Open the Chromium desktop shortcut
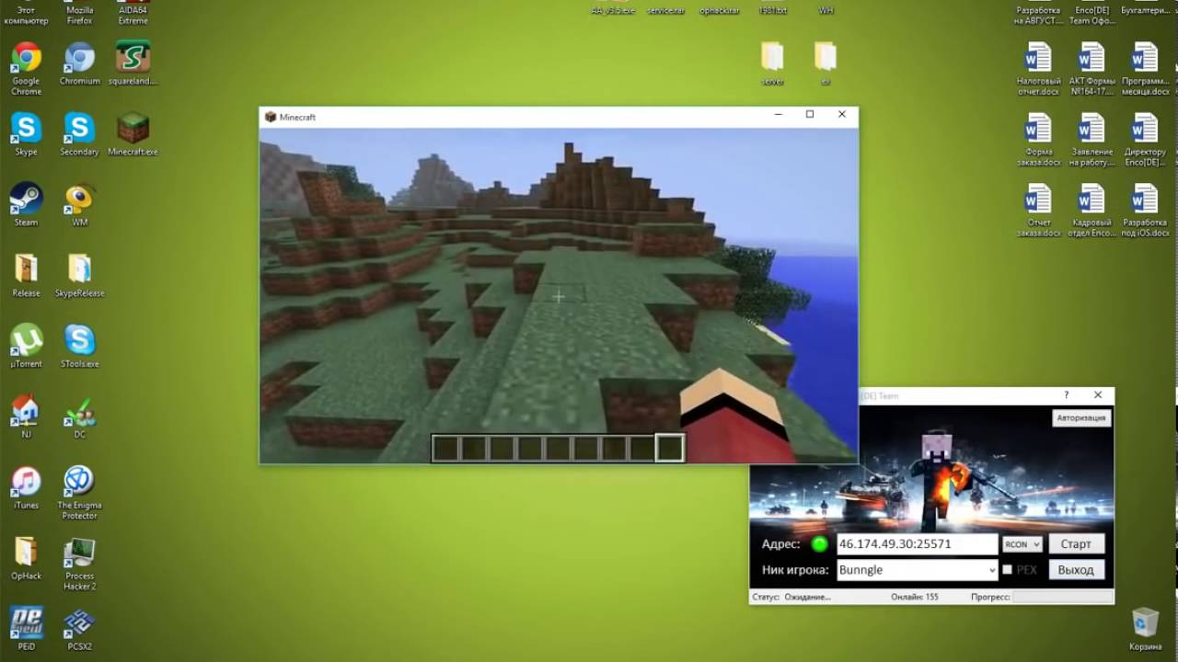This screenshot has width=1178, height=662. (79, 64)
